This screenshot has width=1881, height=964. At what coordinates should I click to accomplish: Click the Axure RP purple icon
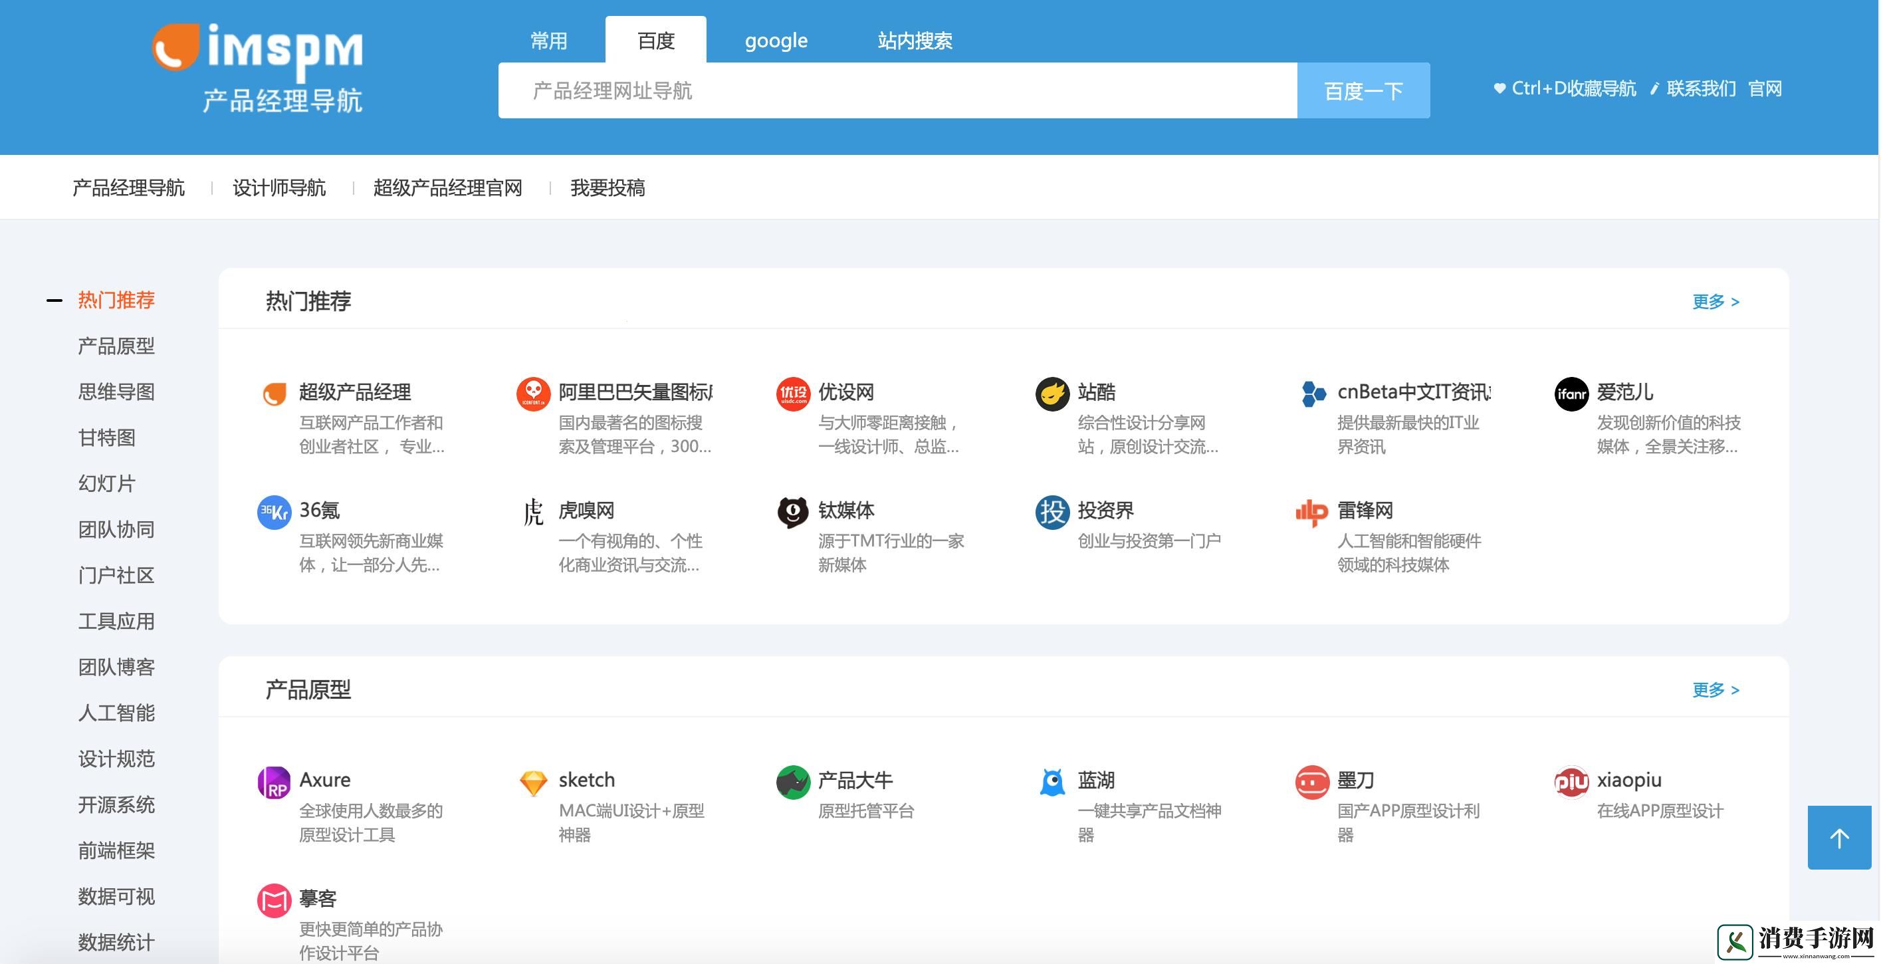pos(275,783)
